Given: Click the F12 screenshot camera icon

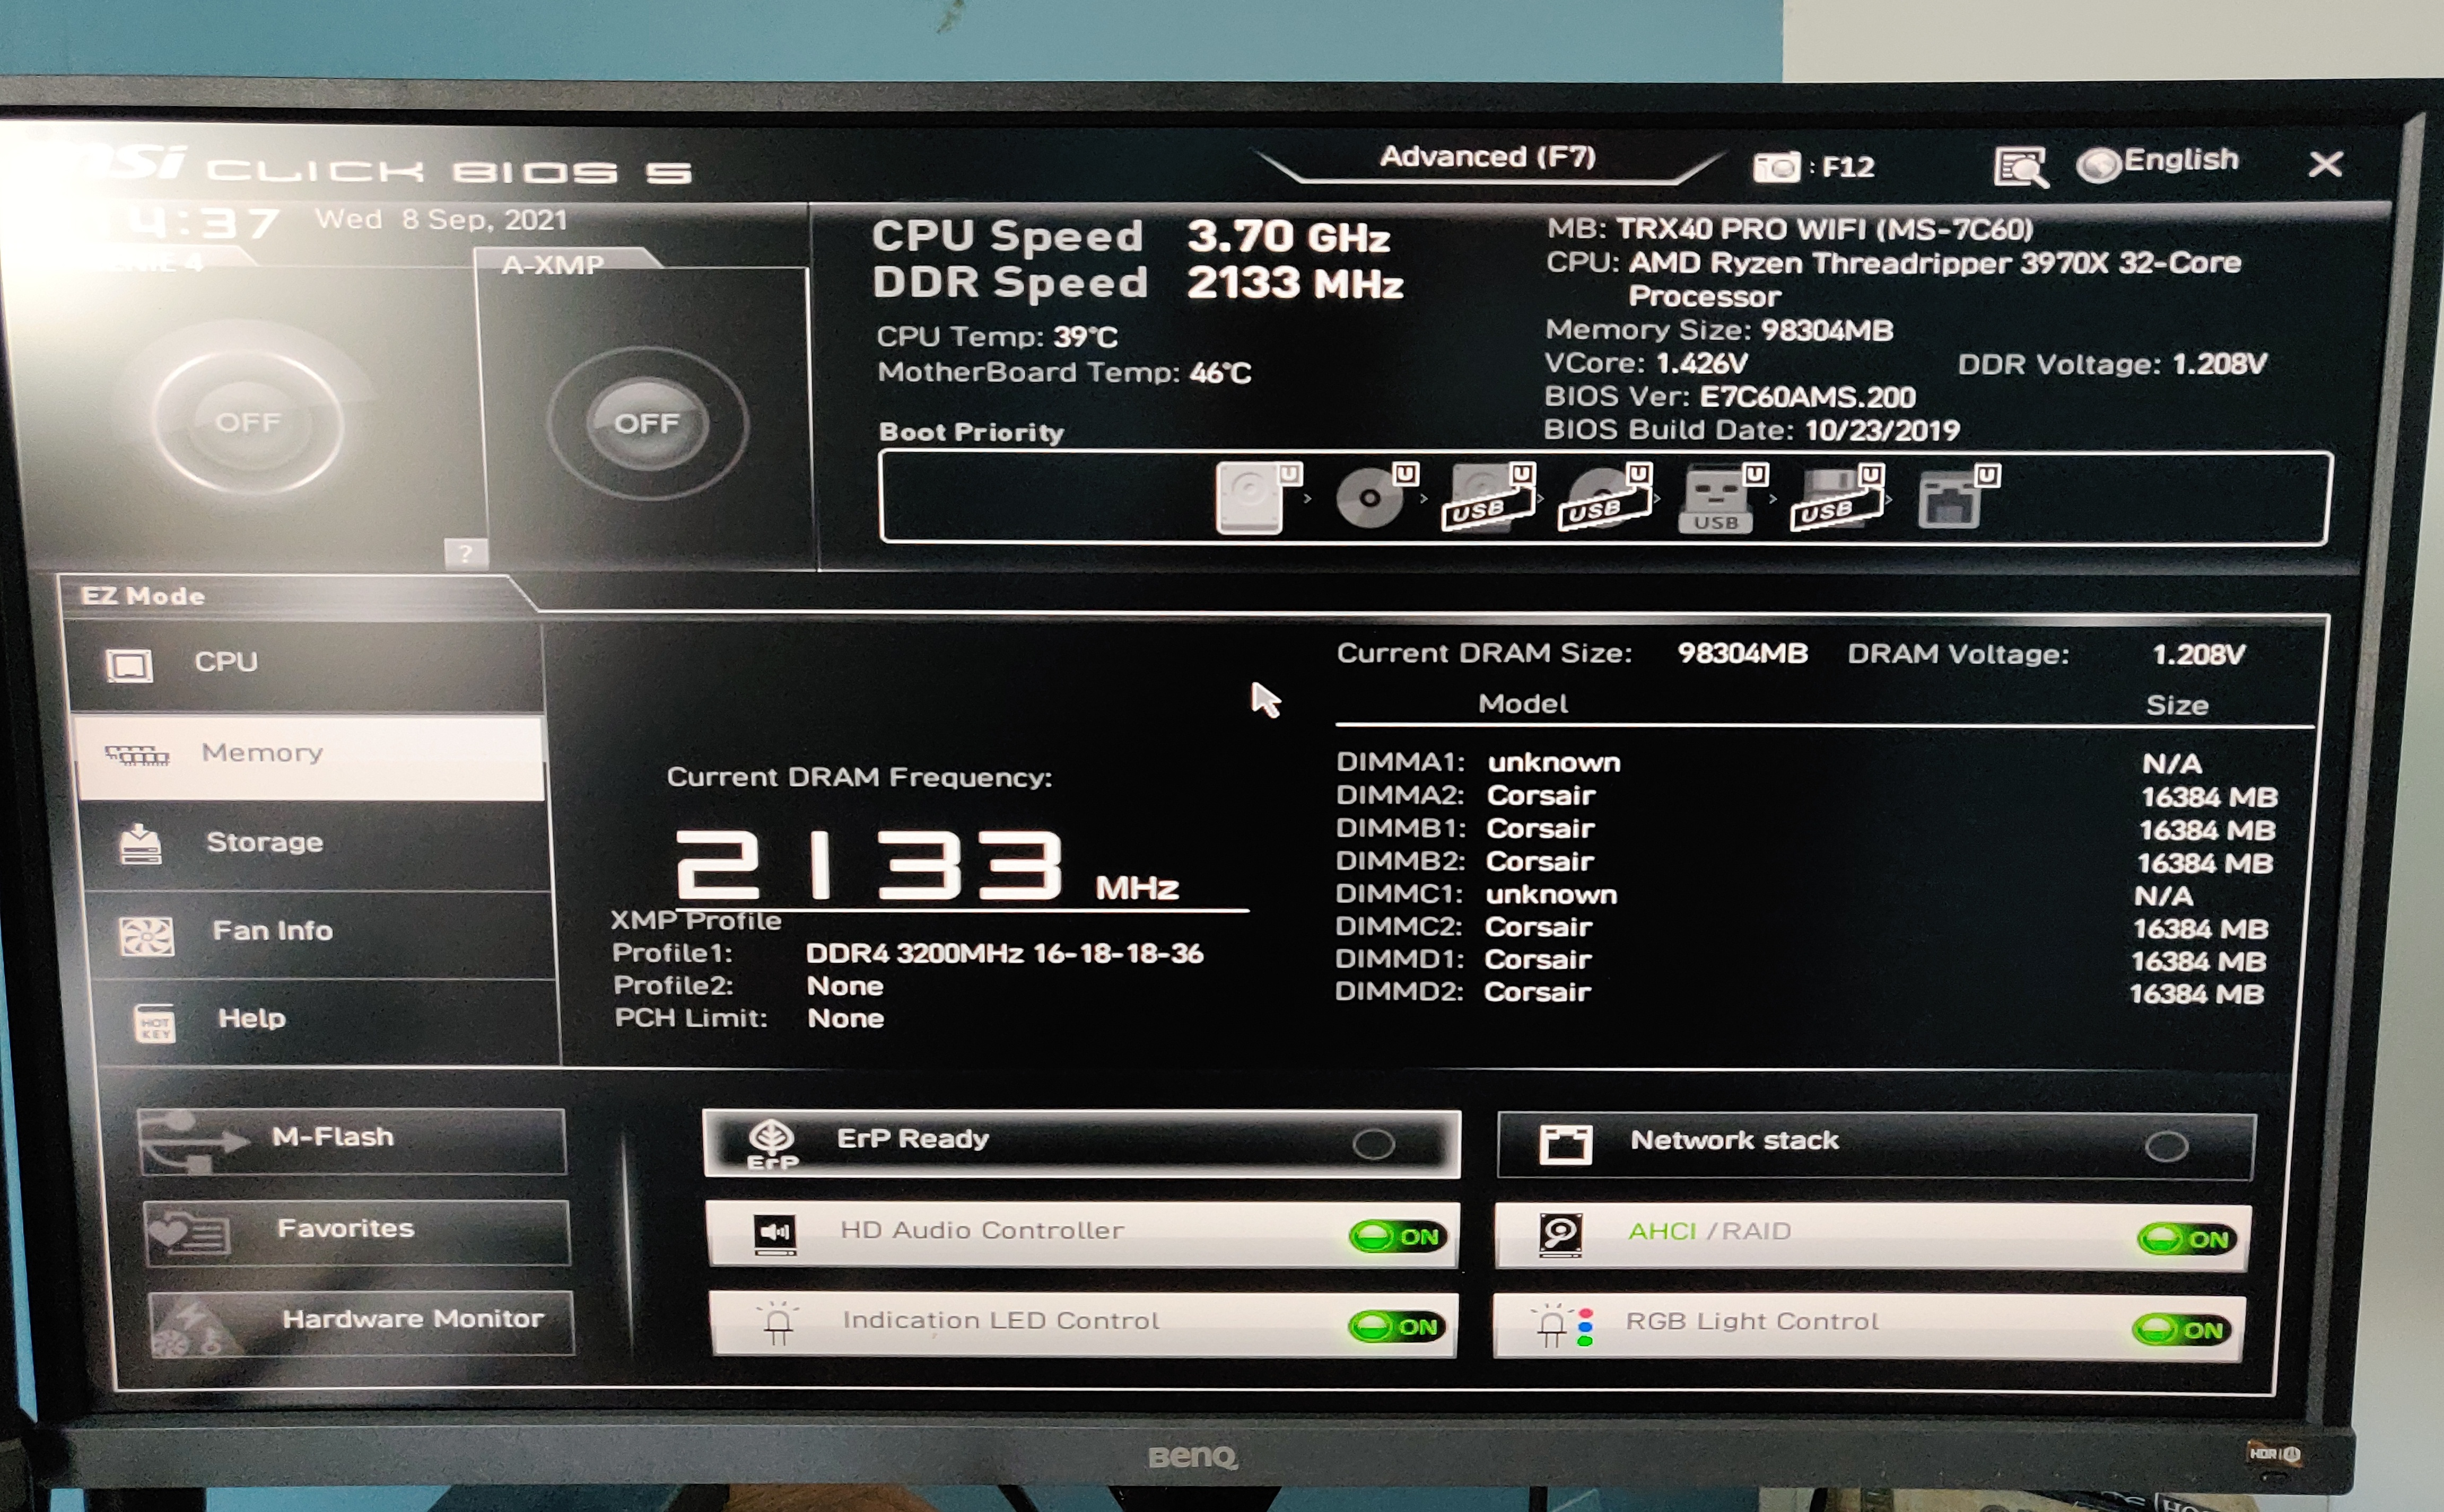Looking at the screenshot, I should (x=1776, y=167).
